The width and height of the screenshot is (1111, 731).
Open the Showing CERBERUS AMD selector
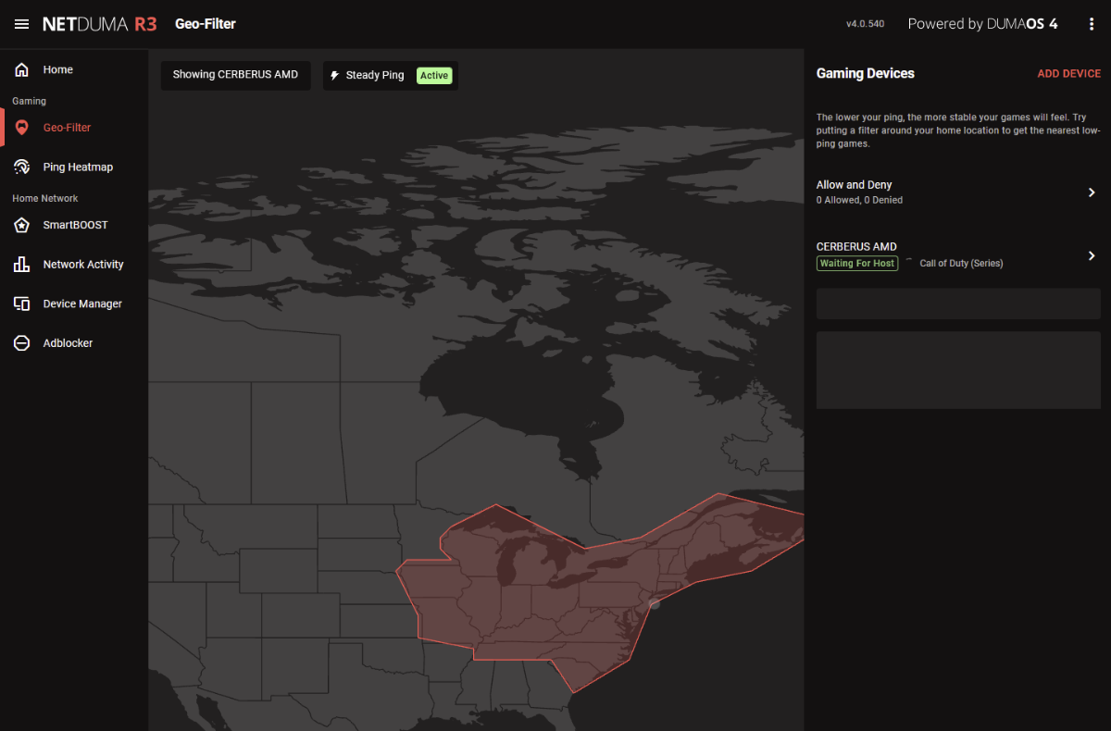point(235,75)
